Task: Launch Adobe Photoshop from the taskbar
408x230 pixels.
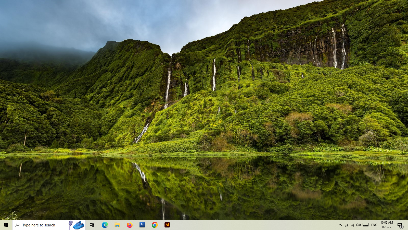Action: [142, 225]
